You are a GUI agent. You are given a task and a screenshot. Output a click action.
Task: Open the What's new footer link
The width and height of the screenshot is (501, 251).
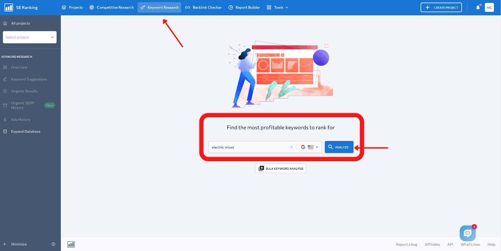[470, 244]
